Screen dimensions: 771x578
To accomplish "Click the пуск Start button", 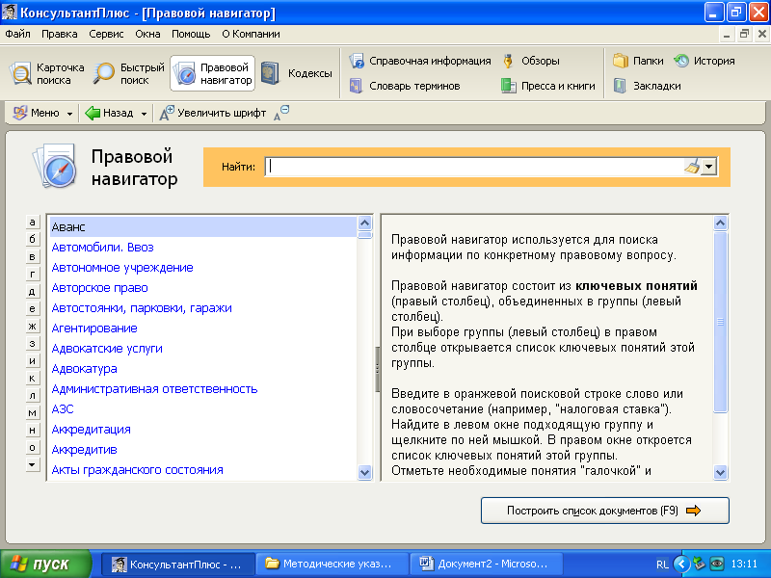I will click(45, 564).
